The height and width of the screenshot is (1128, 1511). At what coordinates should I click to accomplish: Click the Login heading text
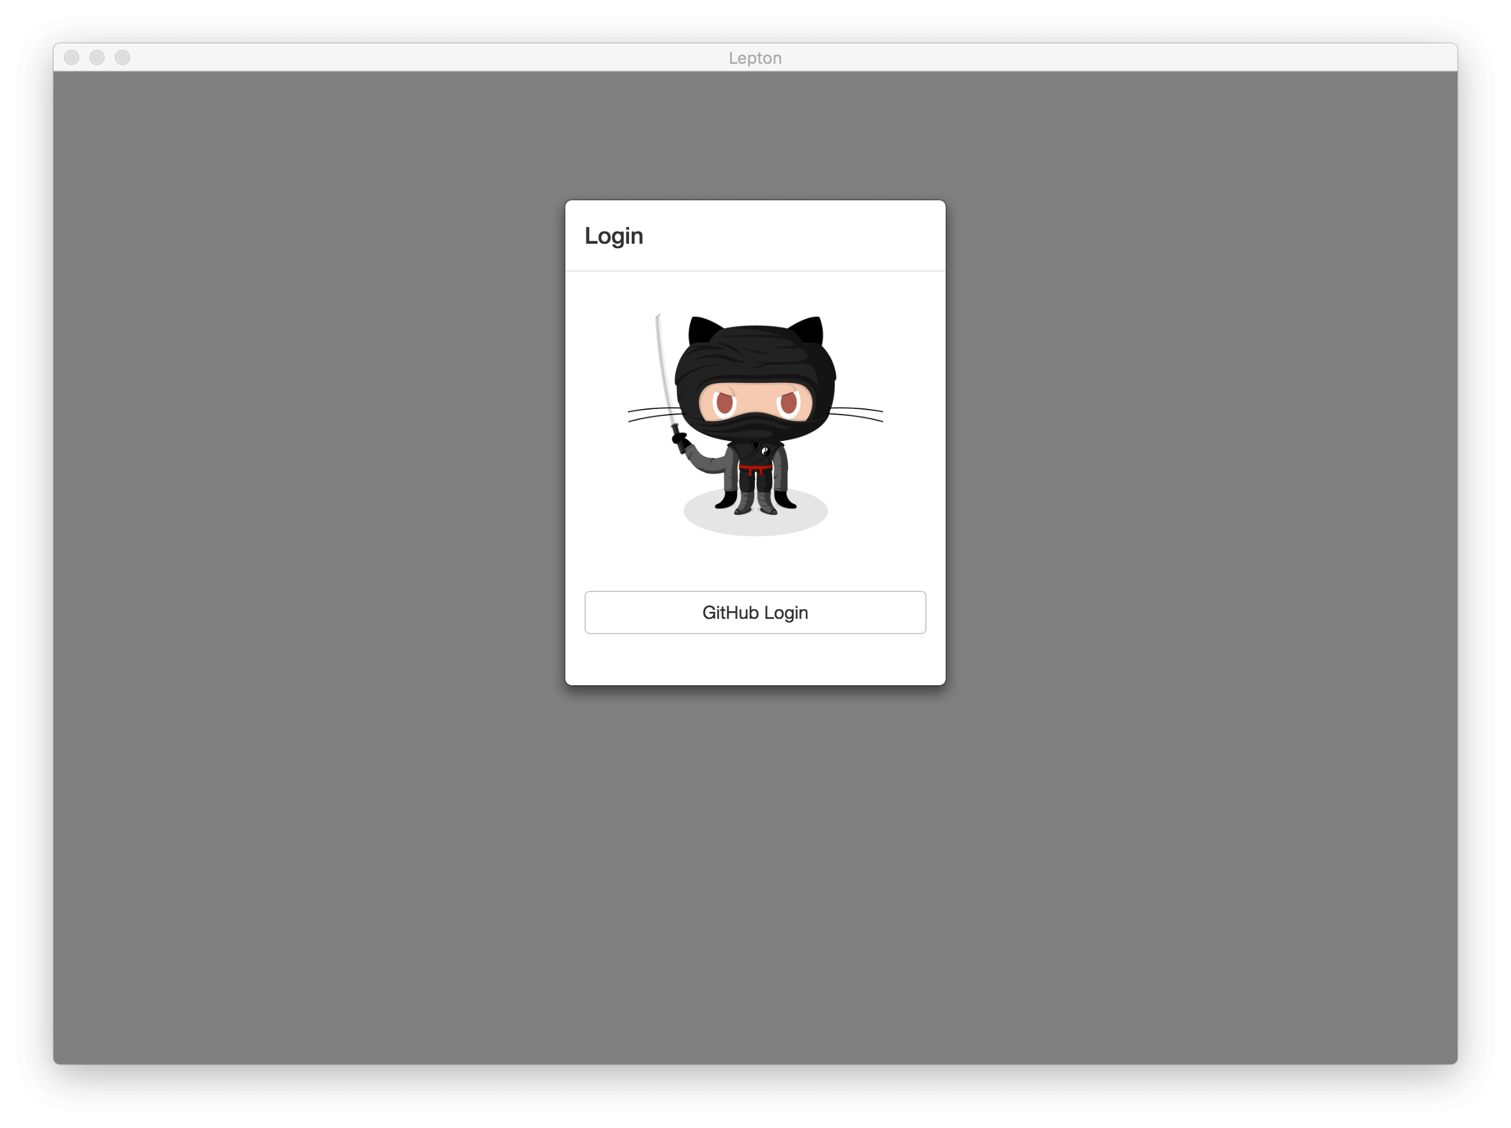coord(613,235)
